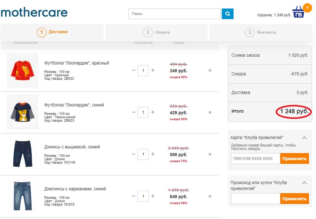Click the magnifying glass search button

(227, 14)
